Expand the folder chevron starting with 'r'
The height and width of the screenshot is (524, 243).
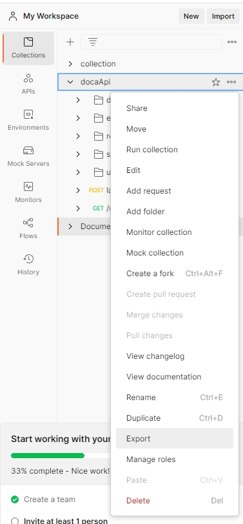(78, 136)
